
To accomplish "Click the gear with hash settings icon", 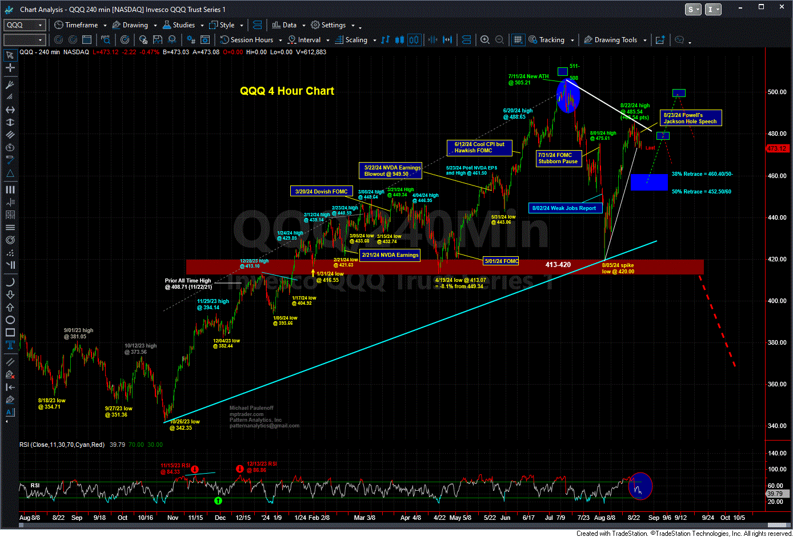I will [x=191, y=40].
